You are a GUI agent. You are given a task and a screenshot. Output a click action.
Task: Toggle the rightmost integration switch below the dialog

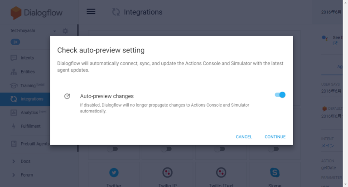click(274, 149)
